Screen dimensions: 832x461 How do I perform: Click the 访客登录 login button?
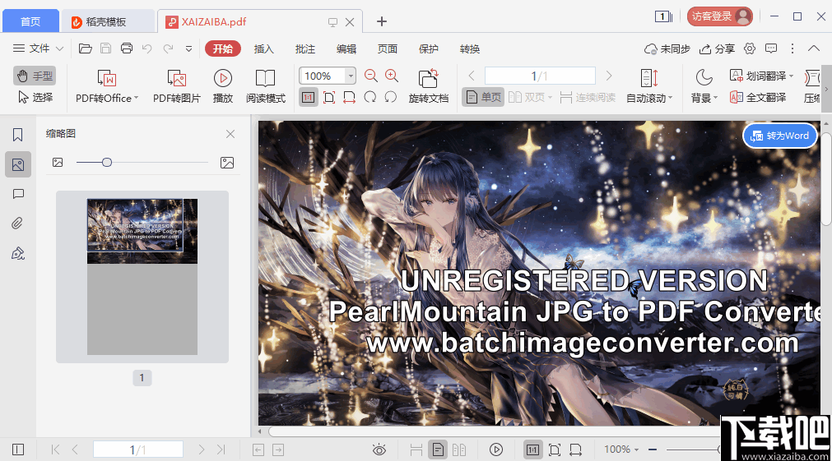point(720,16)
